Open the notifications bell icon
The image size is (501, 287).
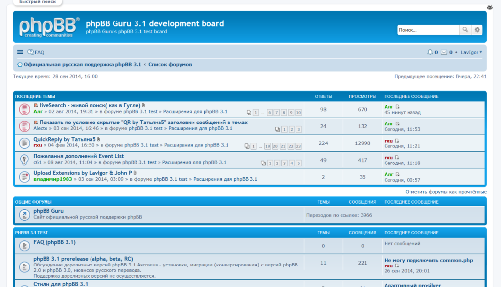[x=430, y=52]
